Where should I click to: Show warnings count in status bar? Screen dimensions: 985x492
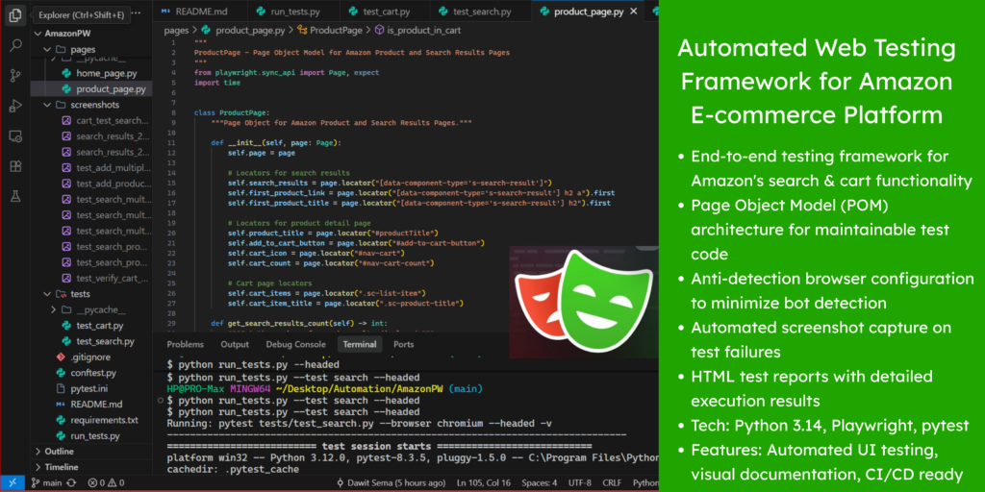click(x=116, y=483)
